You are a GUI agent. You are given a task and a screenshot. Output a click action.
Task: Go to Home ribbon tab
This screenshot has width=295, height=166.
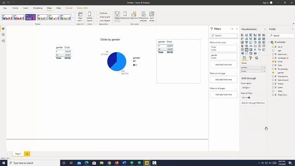(15, 8)
